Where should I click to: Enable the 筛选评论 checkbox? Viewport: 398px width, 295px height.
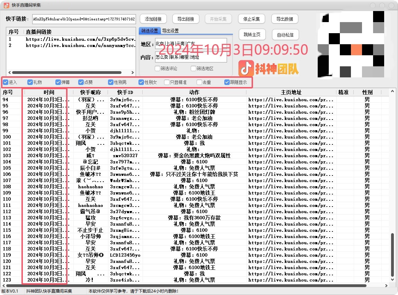[157, 68]
